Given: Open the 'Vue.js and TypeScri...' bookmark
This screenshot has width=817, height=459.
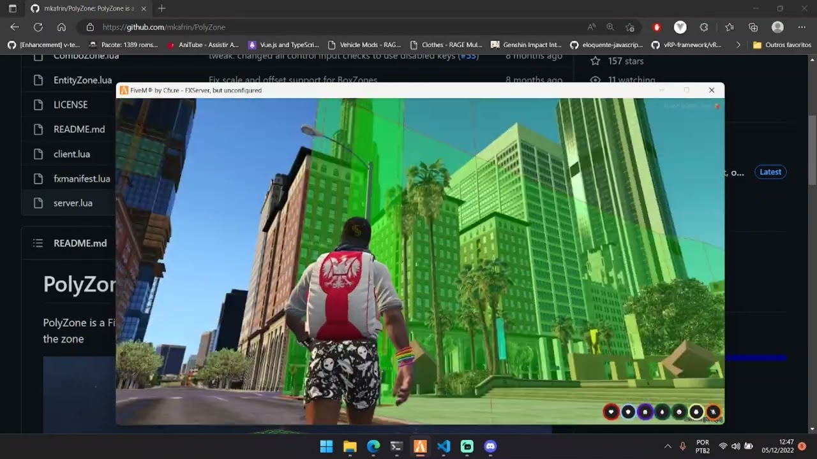Looking at the screenshot, I should click(x=283, y=45).
